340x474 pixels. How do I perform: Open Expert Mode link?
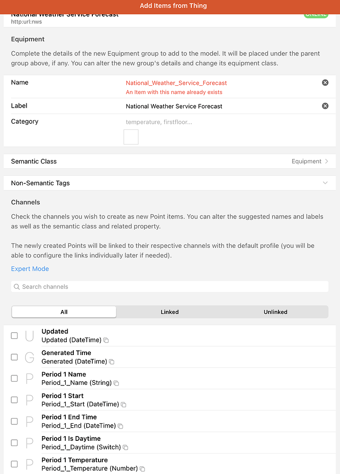pos(30,269)
